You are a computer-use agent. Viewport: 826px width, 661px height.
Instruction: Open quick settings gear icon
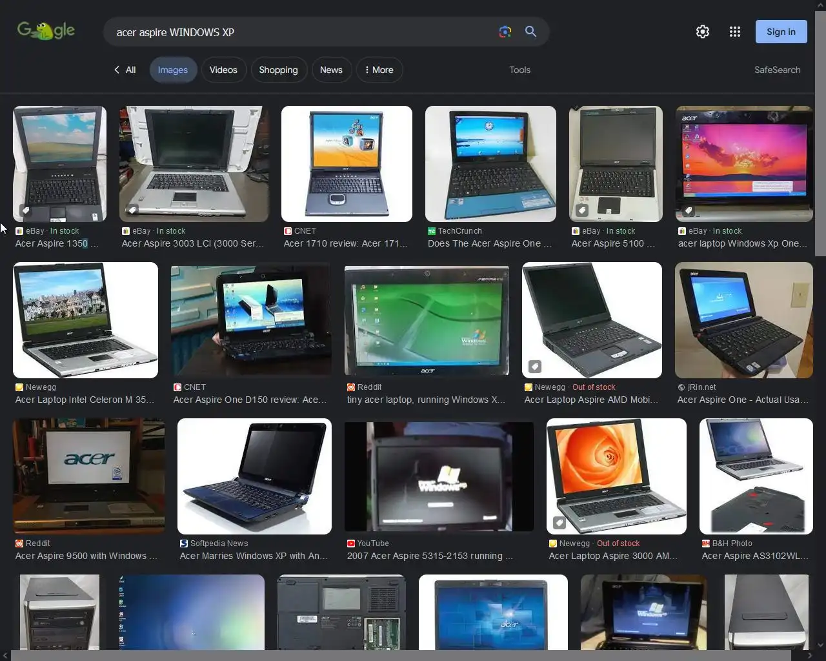tap(703, 32)
